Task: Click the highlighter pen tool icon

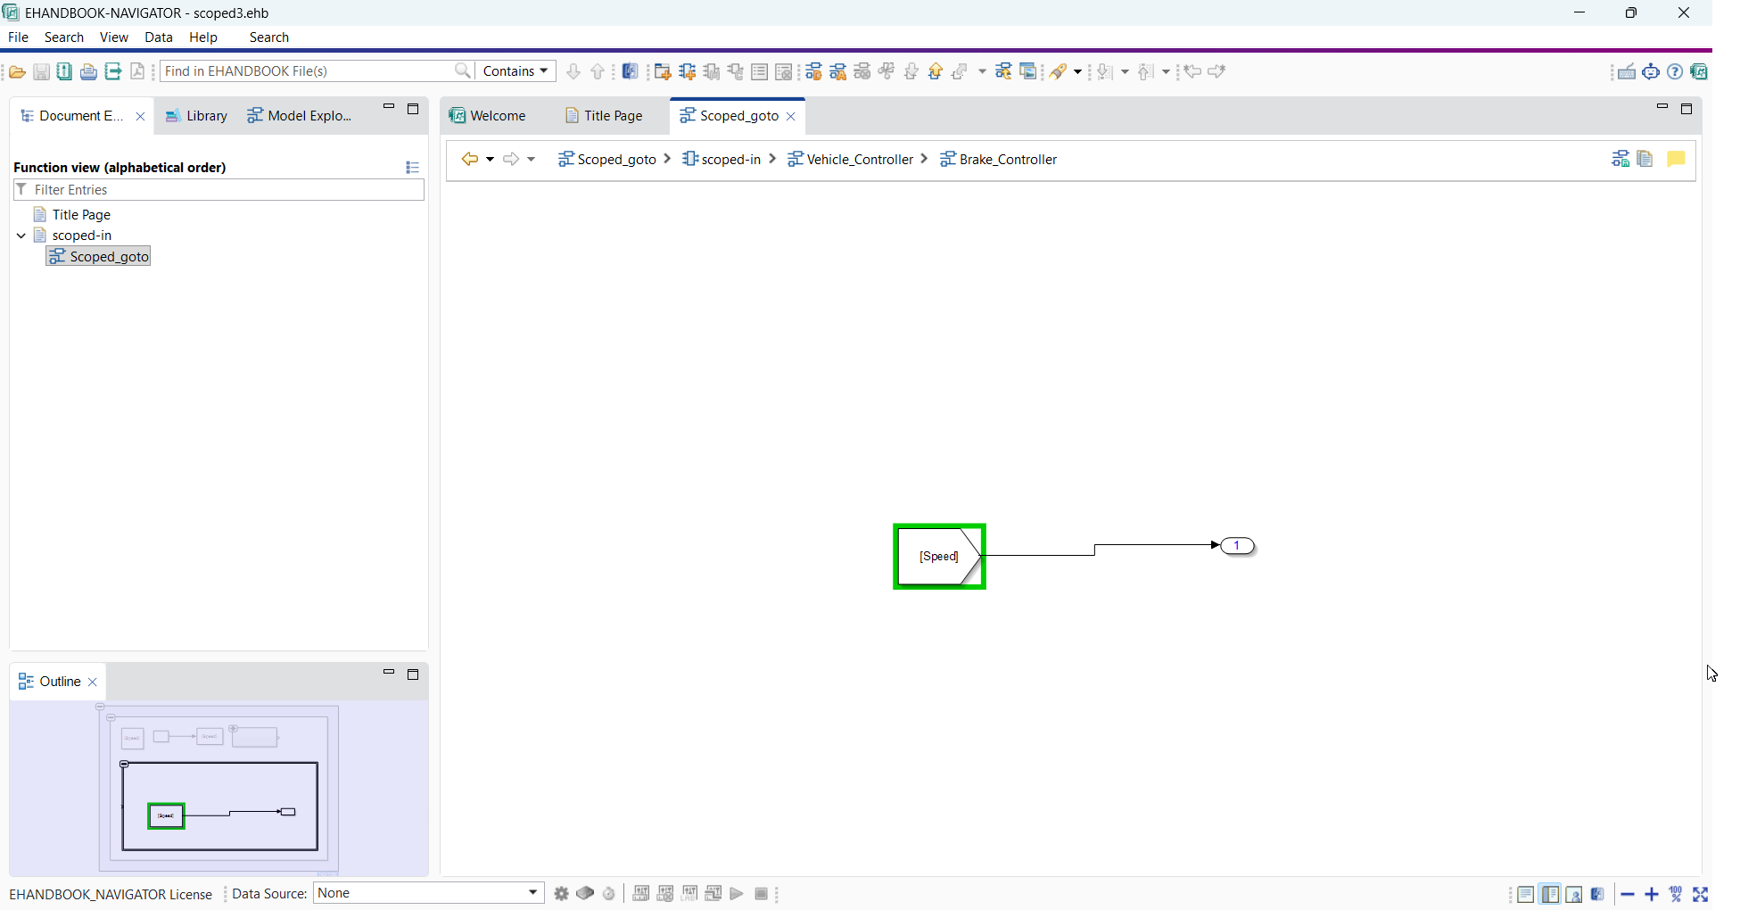Action: coord(1058,71)
